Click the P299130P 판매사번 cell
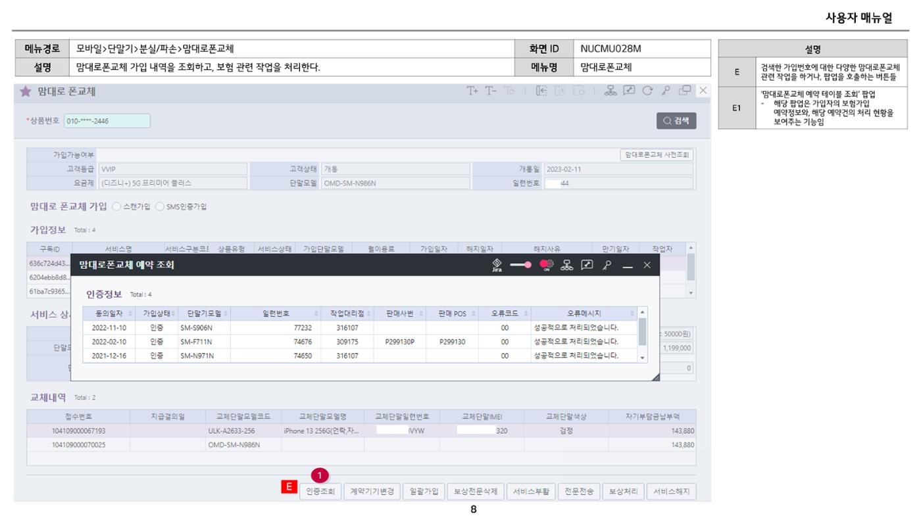 400,342
